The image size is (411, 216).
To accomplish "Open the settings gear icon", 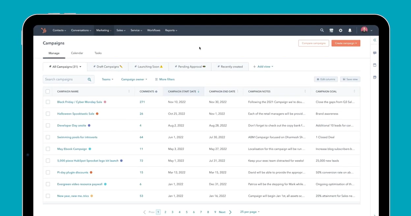I will tap(340, 30).
